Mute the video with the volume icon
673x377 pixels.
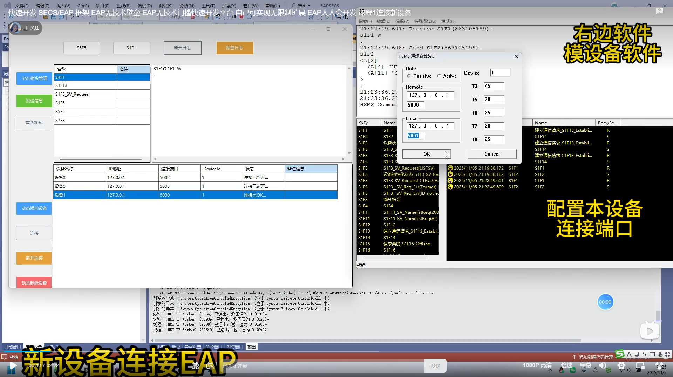click(x=603, y=365)
